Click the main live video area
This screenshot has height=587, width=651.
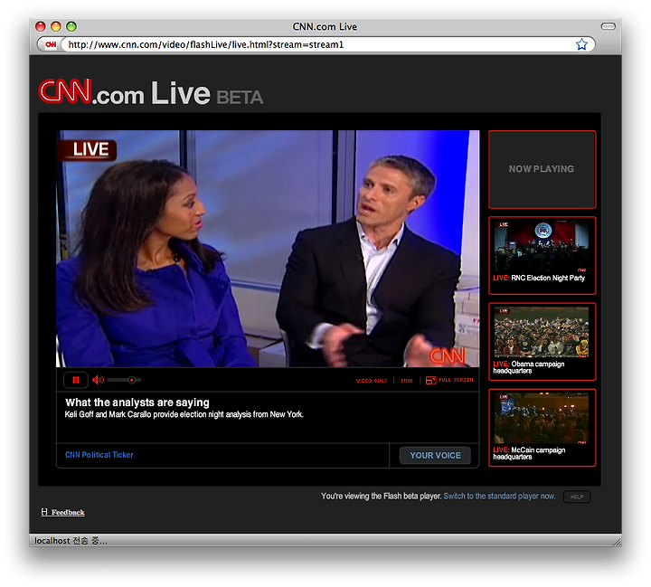pyautogui.click(x=268, y=249)
